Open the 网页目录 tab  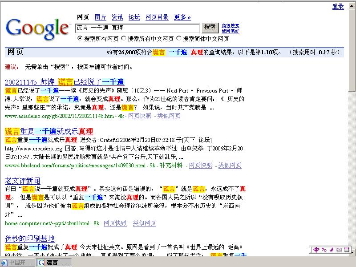coord(157,17)
